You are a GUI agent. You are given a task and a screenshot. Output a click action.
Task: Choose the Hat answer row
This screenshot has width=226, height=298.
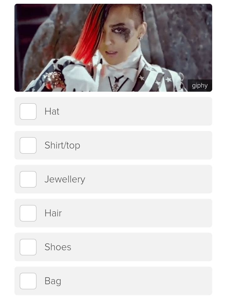coord(113,111)
